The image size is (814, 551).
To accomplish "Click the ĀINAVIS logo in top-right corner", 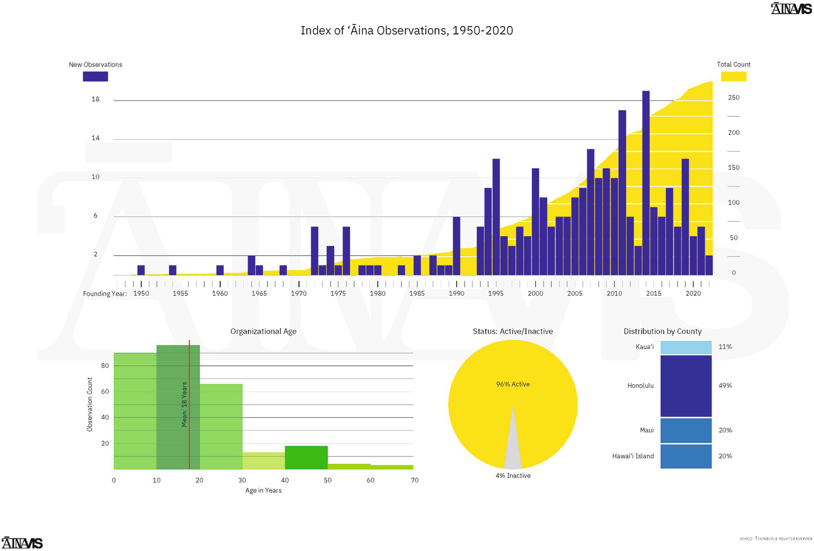I will pos(791,8).
